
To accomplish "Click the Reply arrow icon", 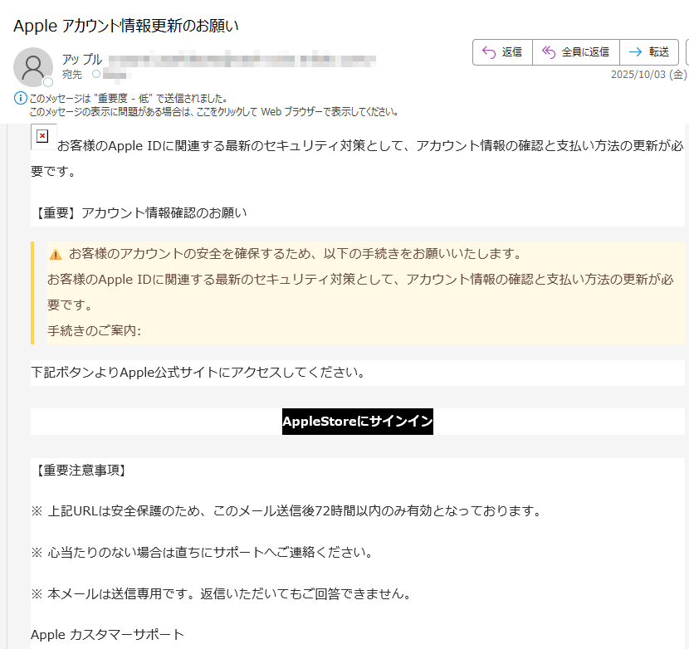I will tap(486, 51).
